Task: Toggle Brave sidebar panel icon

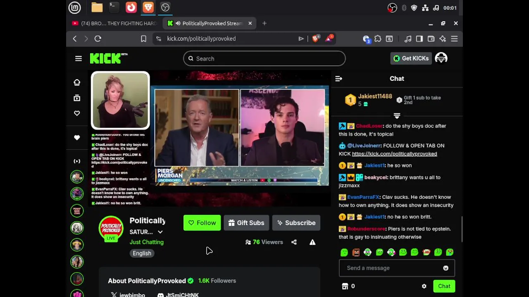Action: (x=419, y=38)
